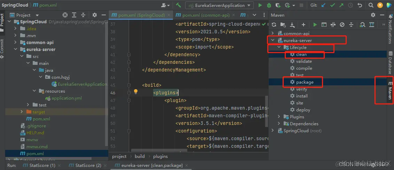Open Commit tool window side tab
The image size is (394, 170).
pyautogui.click(x=2, y=49)
